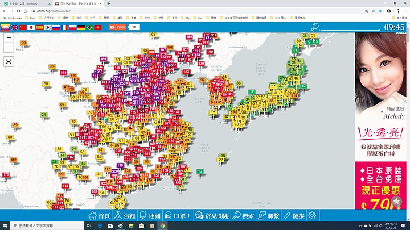
Task: Click the city search field in header
Action: tap(348, 27)
